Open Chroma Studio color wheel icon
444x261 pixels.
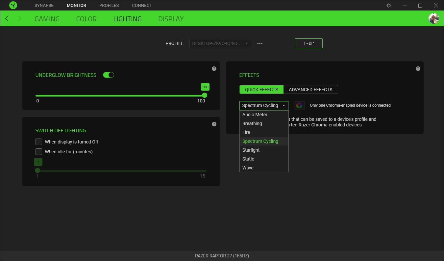[x=299, y=105]
